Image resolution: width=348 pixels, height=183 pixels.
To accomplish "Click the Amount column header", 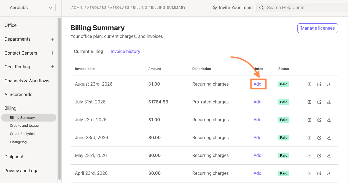I will 155,69.
